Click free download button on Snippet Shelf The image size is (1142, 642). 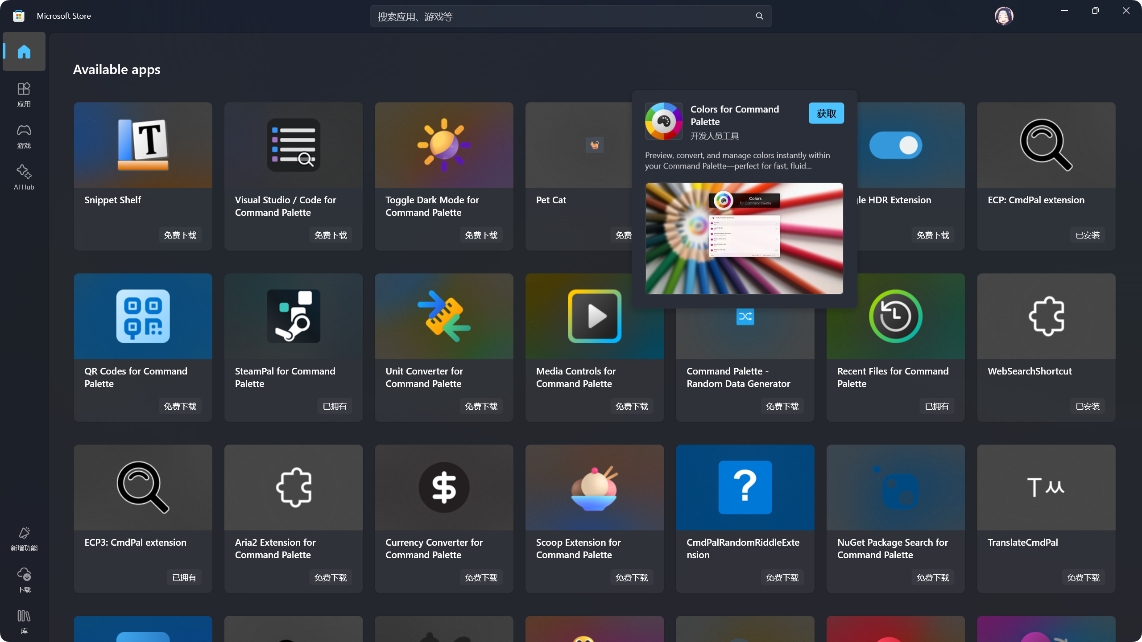coord(180,235)
